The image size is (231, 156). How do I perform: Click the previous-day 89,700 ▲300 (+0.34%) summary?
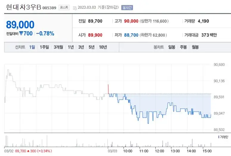[33, 151]
